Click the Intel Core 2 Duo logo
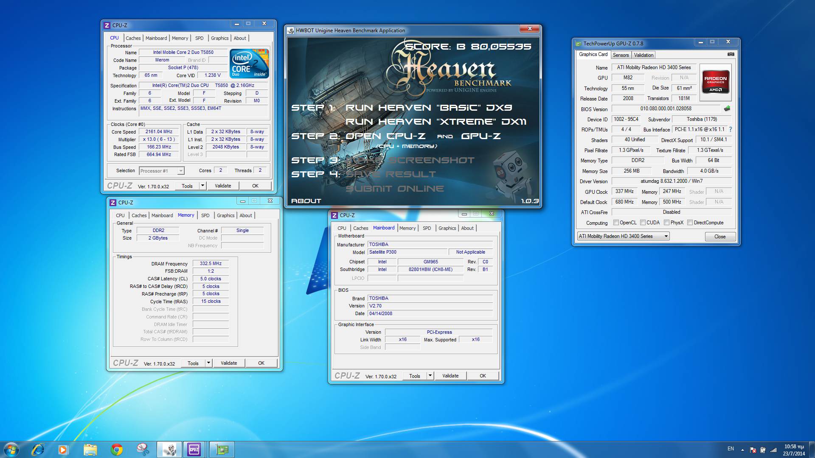The width and height of the screenshot is (815, 458). coord(249,63)
